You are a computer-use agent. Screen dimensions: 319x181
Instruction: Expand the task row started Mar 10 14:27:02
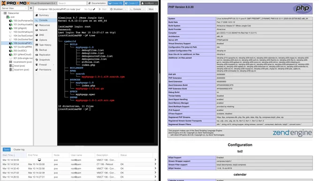[155, 173]
